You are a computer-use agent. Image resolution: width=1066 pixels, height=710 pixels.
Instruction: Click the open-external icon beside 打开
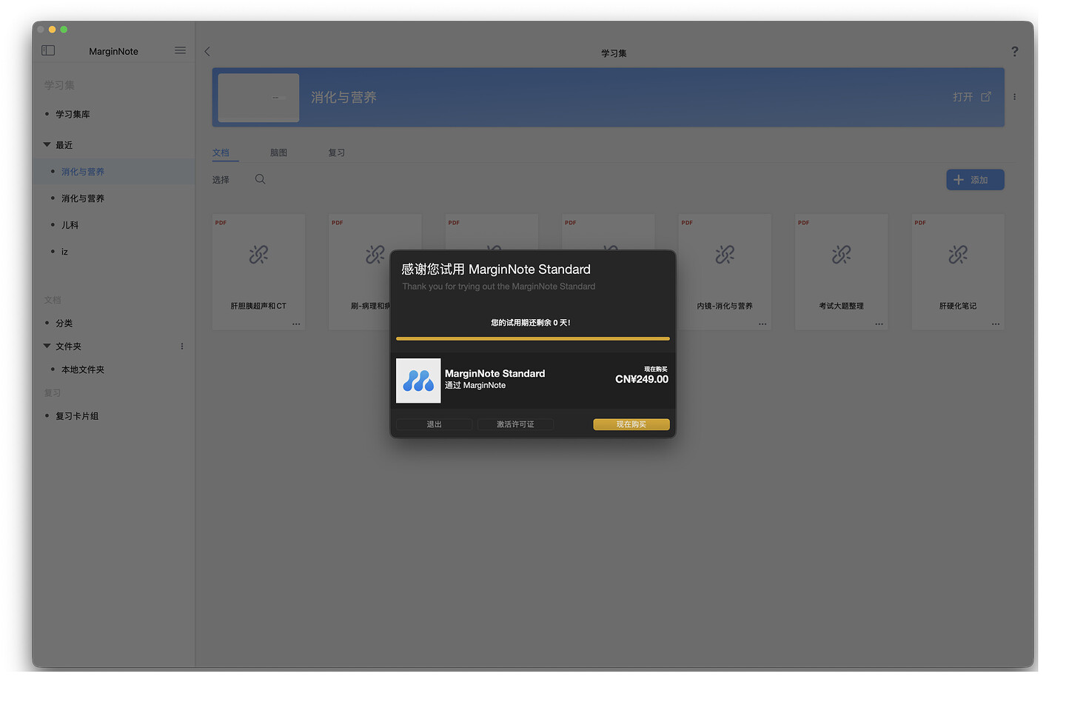(985, 97)
